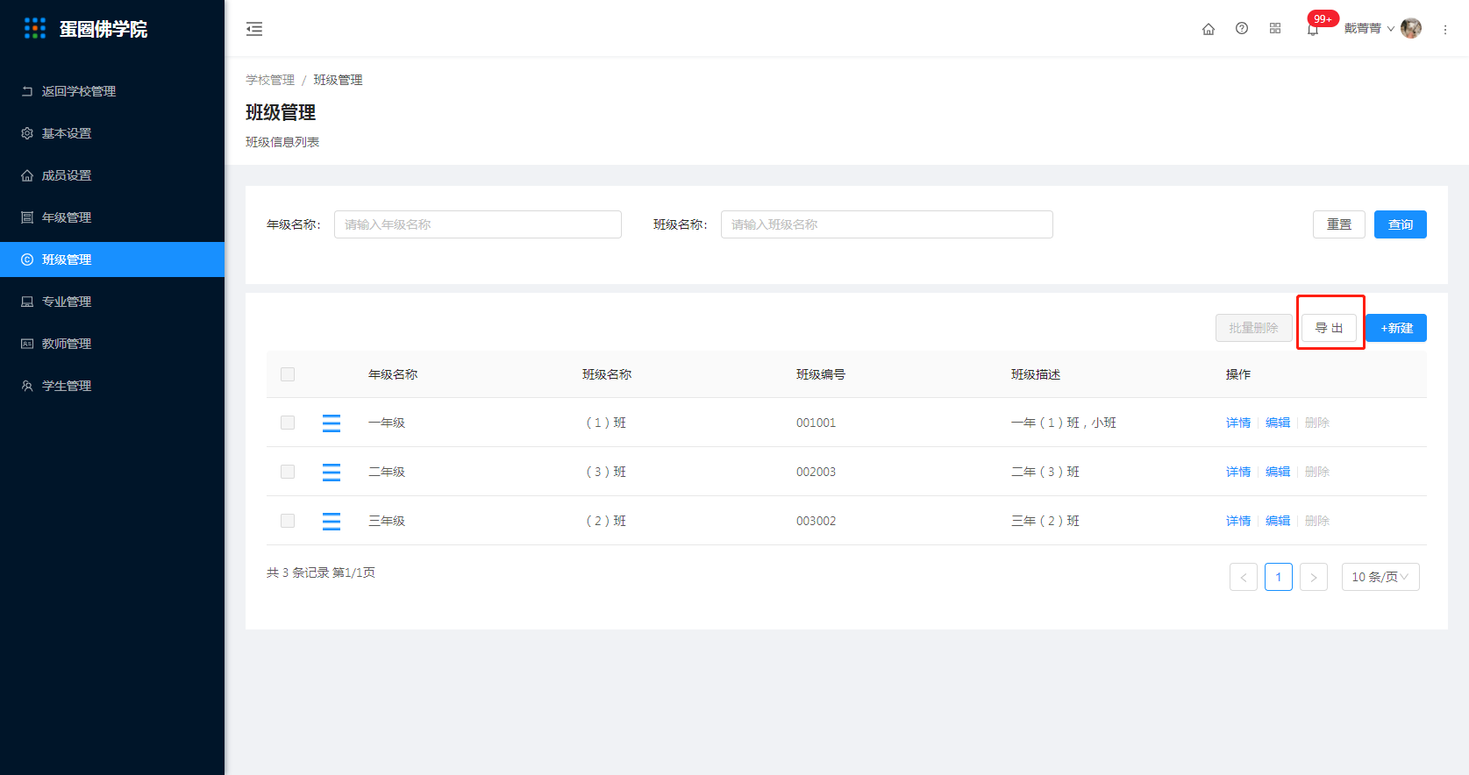Click 编辑 for 二年级 row
Viewport: 1469px width, 775px height.
click(1278, 472)
